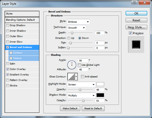
Task: Open the Technique dropdown showing Smooth
Action: point(77,28)
